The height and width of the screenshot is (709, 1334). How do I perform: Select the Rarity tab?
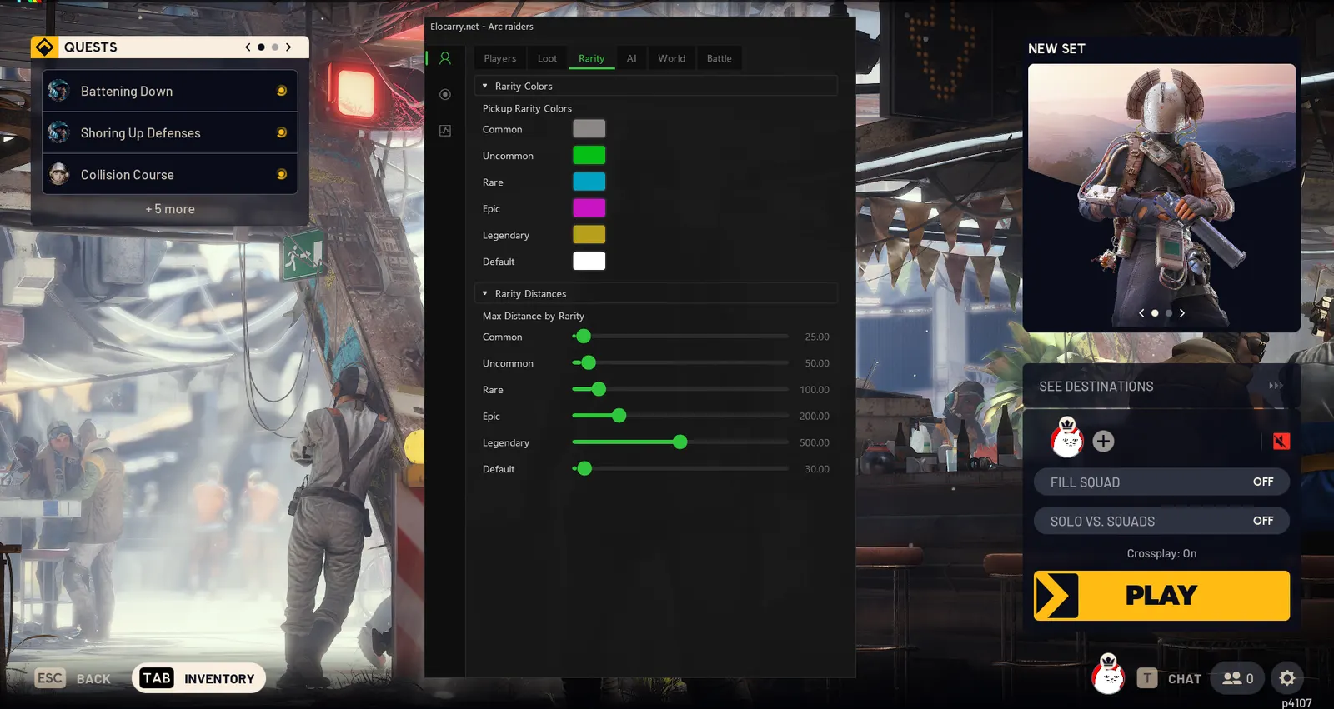[592, 58]
